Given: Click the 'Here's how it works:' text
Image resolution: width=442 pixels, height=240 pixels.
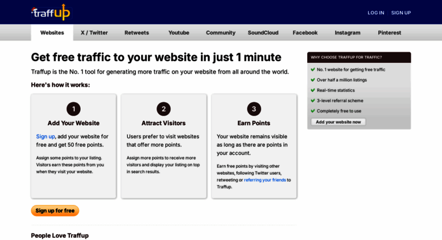Looking at the screenshot, I should [x=60, y=85].
